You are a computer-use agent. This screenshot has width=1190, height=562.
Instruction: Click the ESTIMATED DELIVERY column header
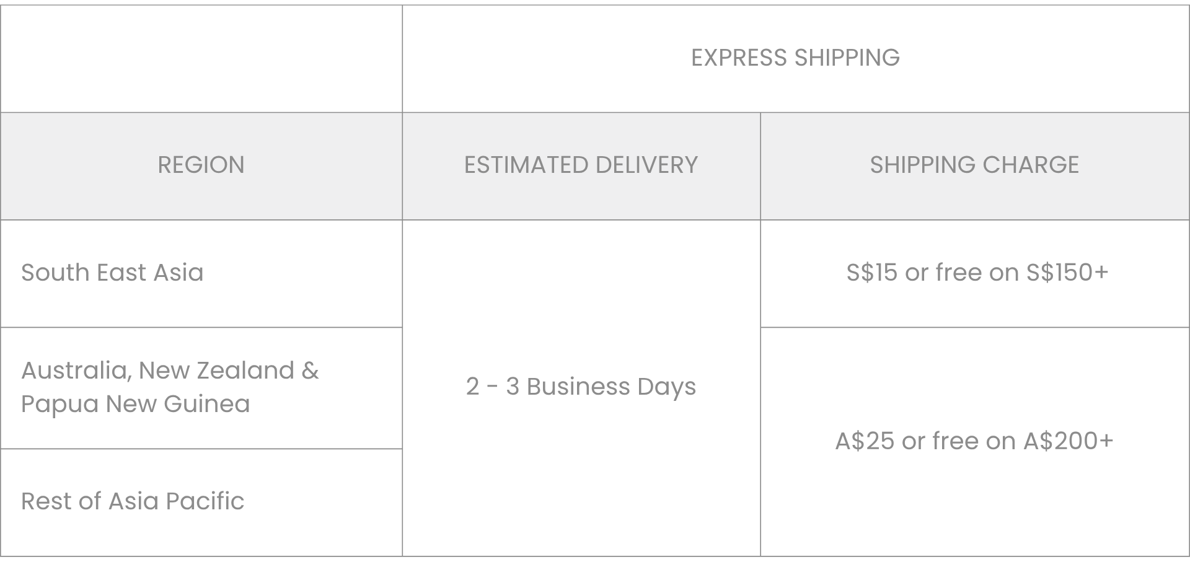[x=581, y=165]
